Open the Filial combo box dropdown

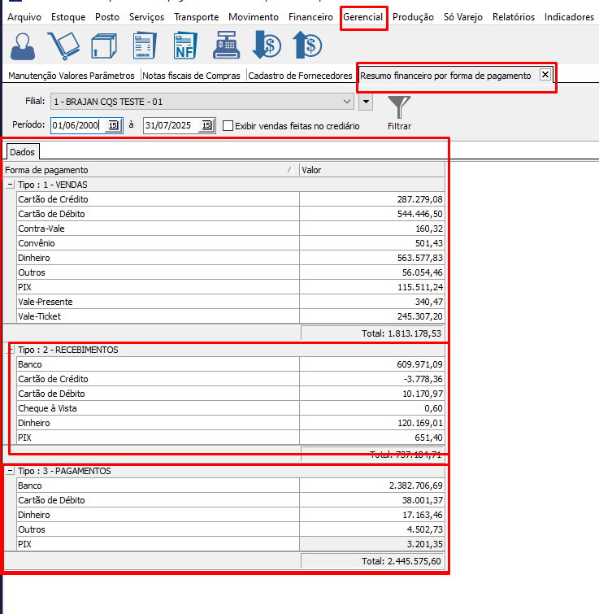tap(348, 102)
